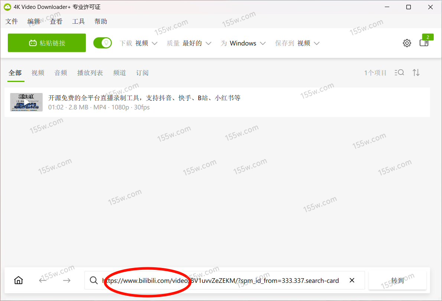Toggle the smart mode lightbulb switch

103,43
